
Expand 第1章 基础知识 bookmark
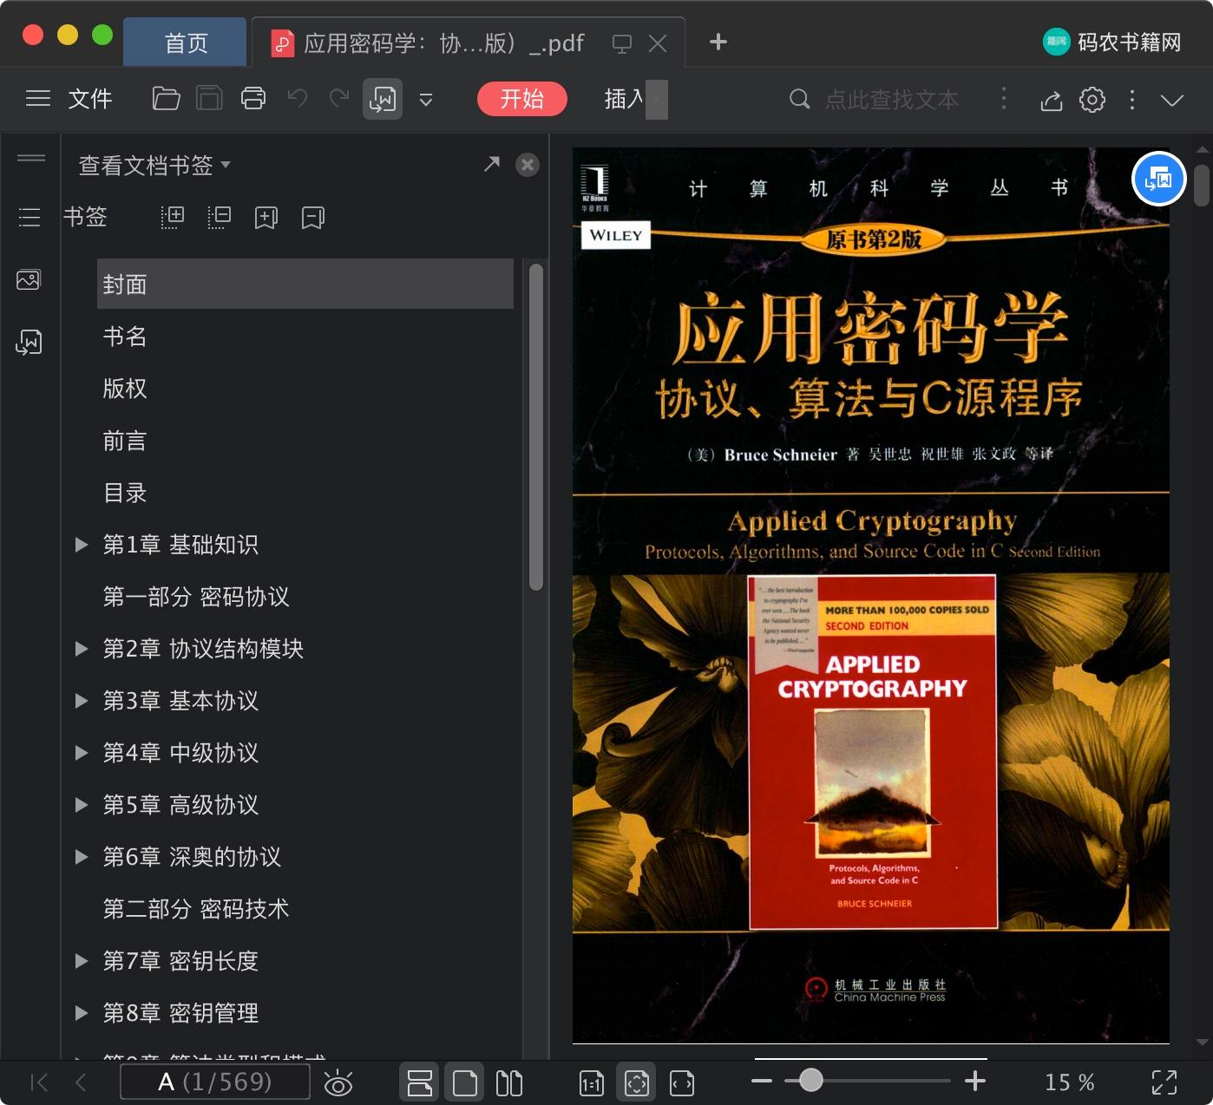pos(82,545)
